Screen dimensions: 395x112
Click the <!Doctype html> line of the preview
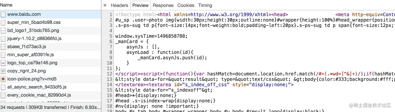(x=255, y=15)
